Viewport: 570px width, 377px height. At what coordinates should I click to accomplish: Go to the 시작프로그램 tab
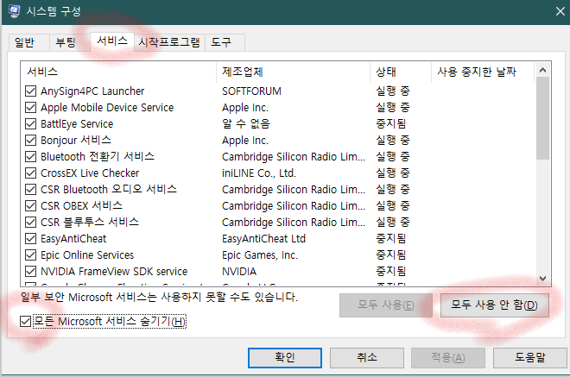pos(169,42)
